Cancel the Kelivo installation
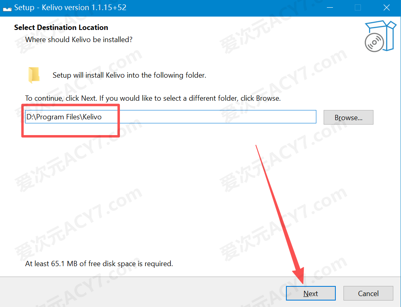This screenshot has width=401, height=307. click(368, 293)
